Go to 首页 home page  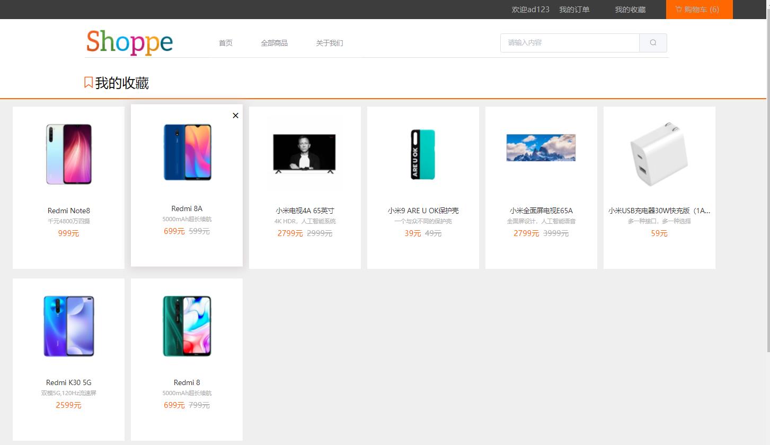click(226, 43)
